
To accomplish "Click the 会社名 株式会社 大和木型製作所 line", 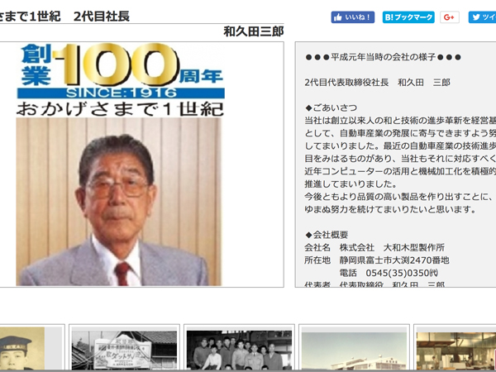I will 374,247.
